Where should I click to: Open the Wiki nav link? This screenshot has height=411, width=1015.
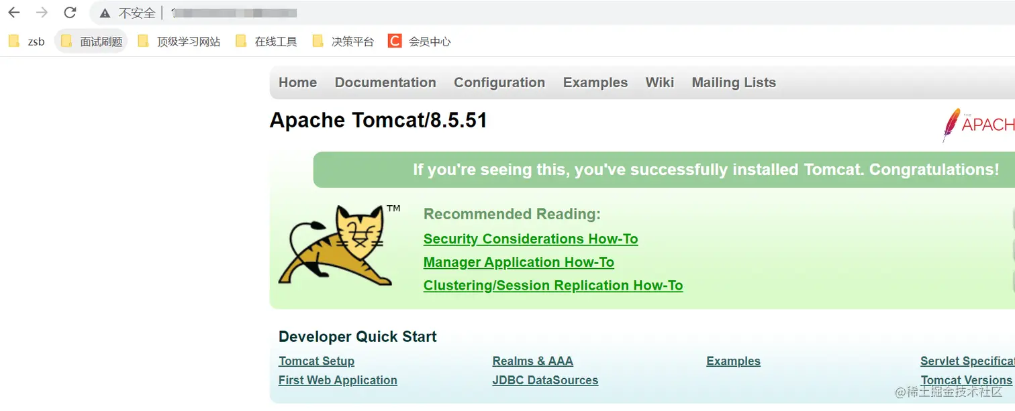point(659,82)
